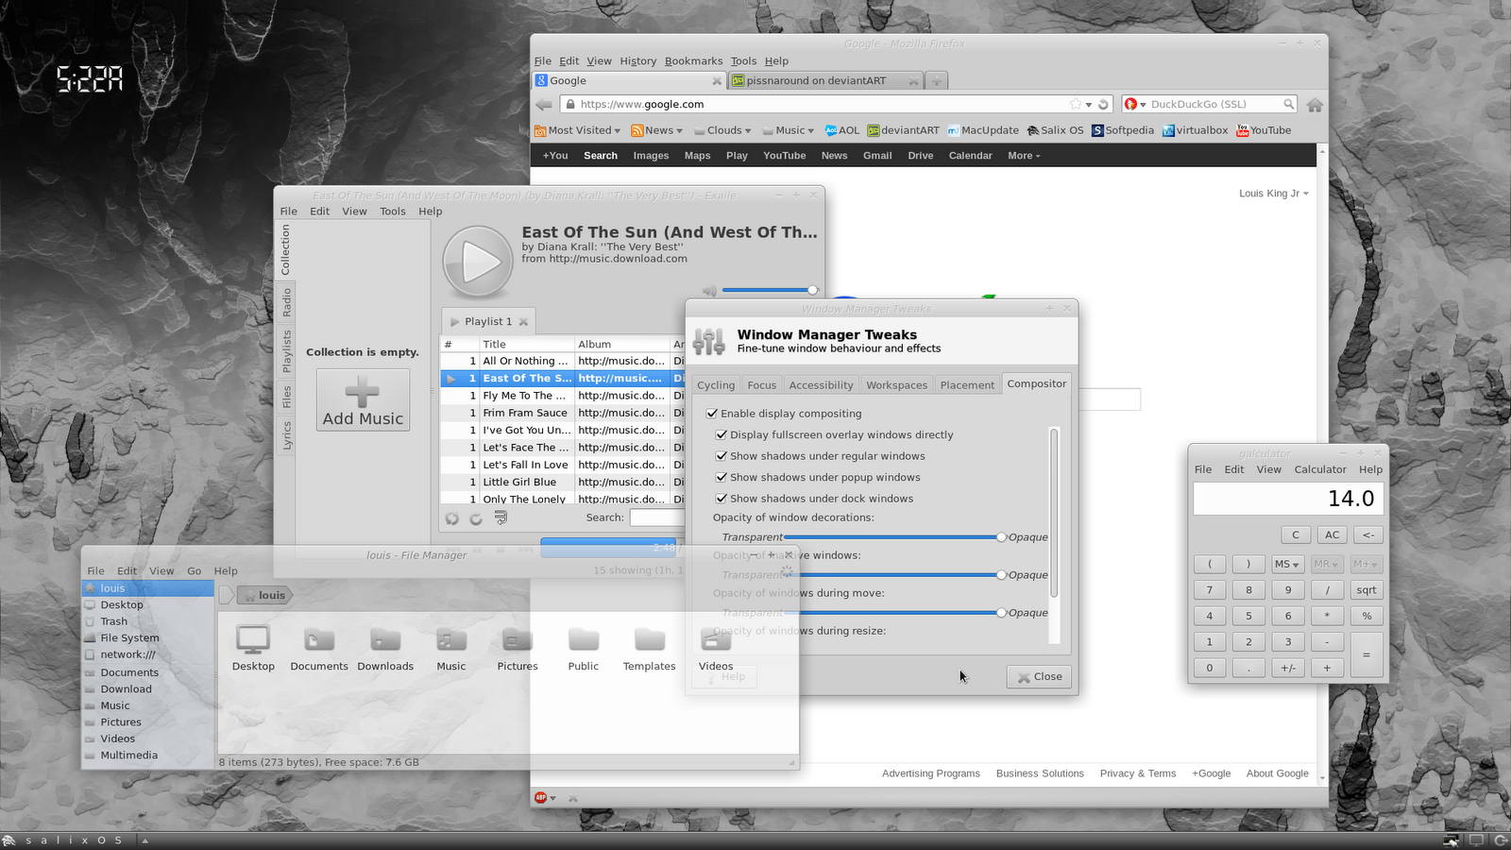Click the AC button in galculator
This screenshot has height=850, width=1511.
(1332, 535)
